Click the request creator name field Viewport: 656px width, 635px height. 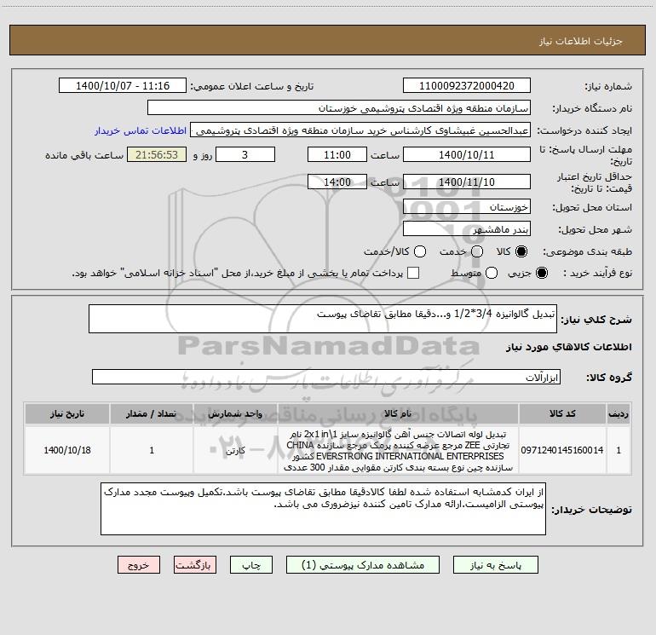pyautogui.click(x=360, y=130)
